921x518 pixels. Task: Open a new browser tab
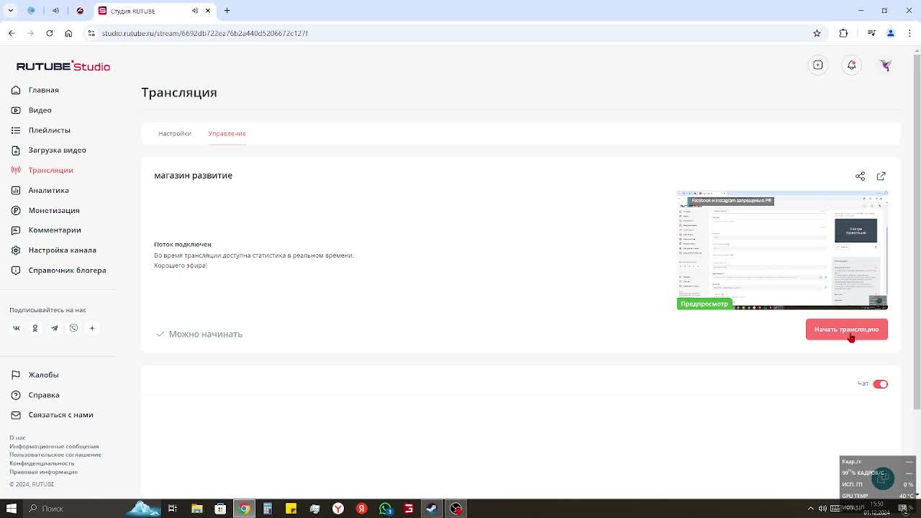[x=227, y=11]
